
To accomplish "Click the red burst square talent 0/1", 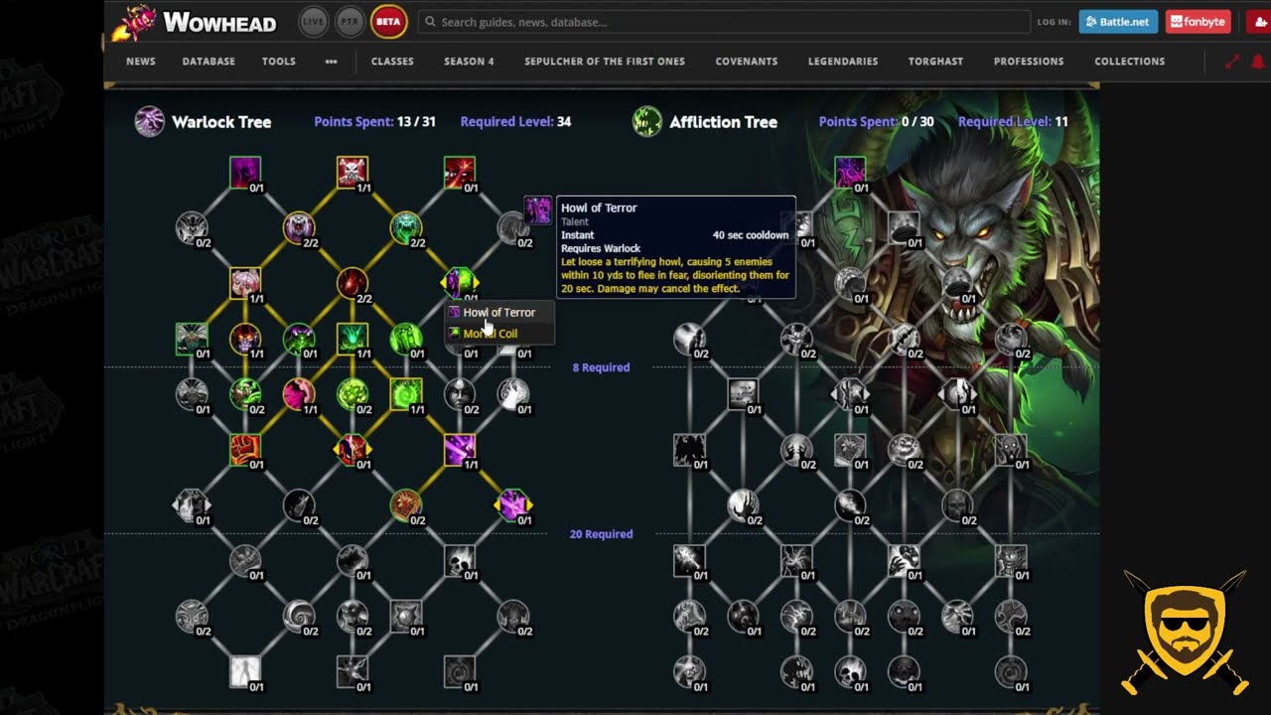I will [x=459, y=172].
